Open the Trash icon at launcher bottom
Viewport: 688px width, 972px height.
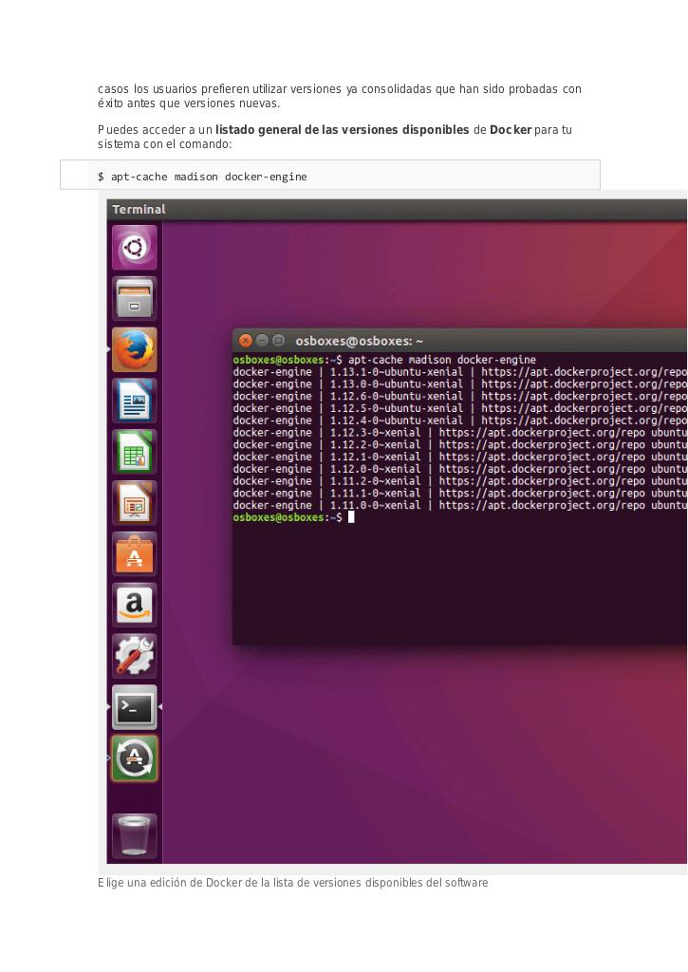coord(135,836)
